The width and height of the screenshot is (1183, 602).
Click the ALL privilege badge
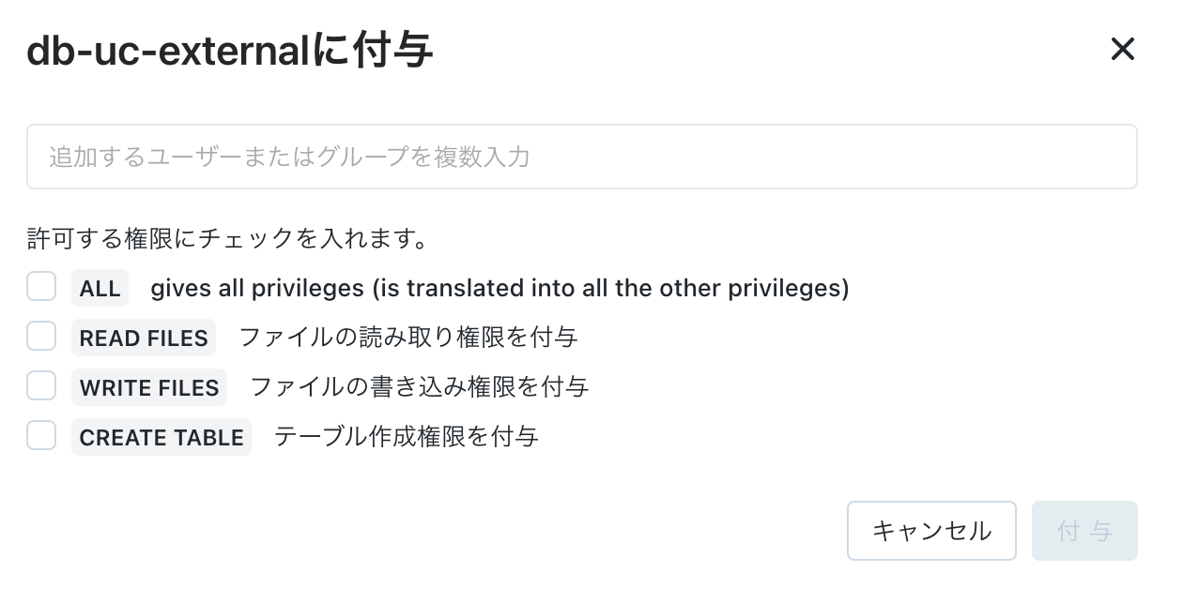click(x=100, y=288)
